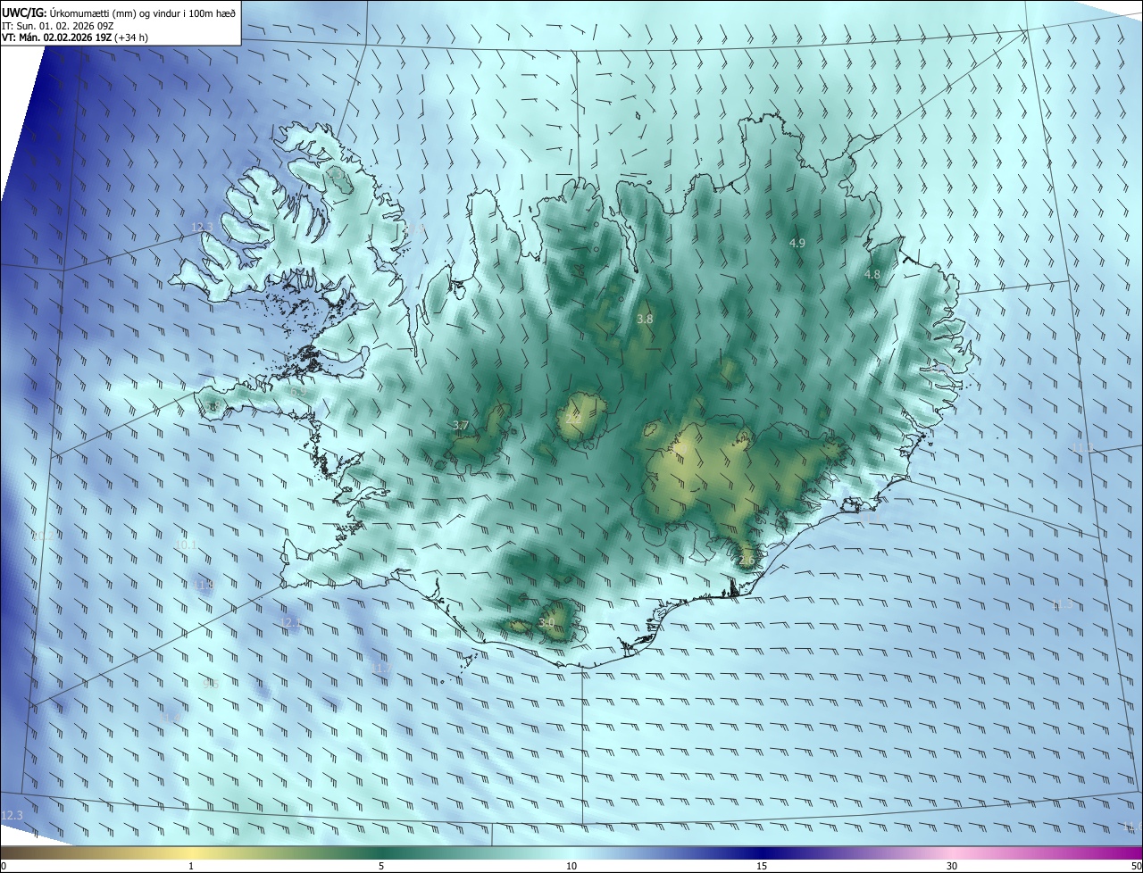Select the 10.1 value label over the sea

coord(186,545)
